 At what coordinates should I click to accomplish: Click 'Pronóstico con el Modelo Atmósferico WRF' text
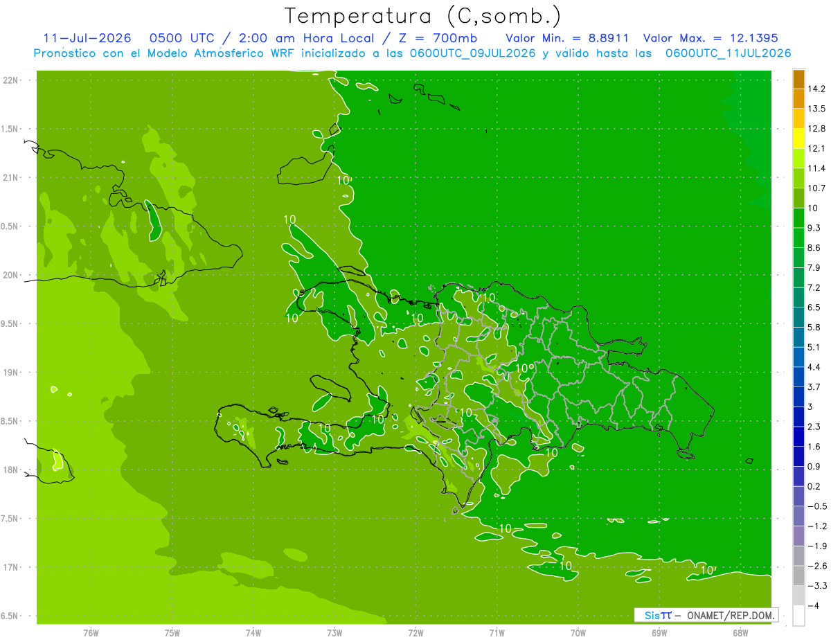click(x=166, y=53)
